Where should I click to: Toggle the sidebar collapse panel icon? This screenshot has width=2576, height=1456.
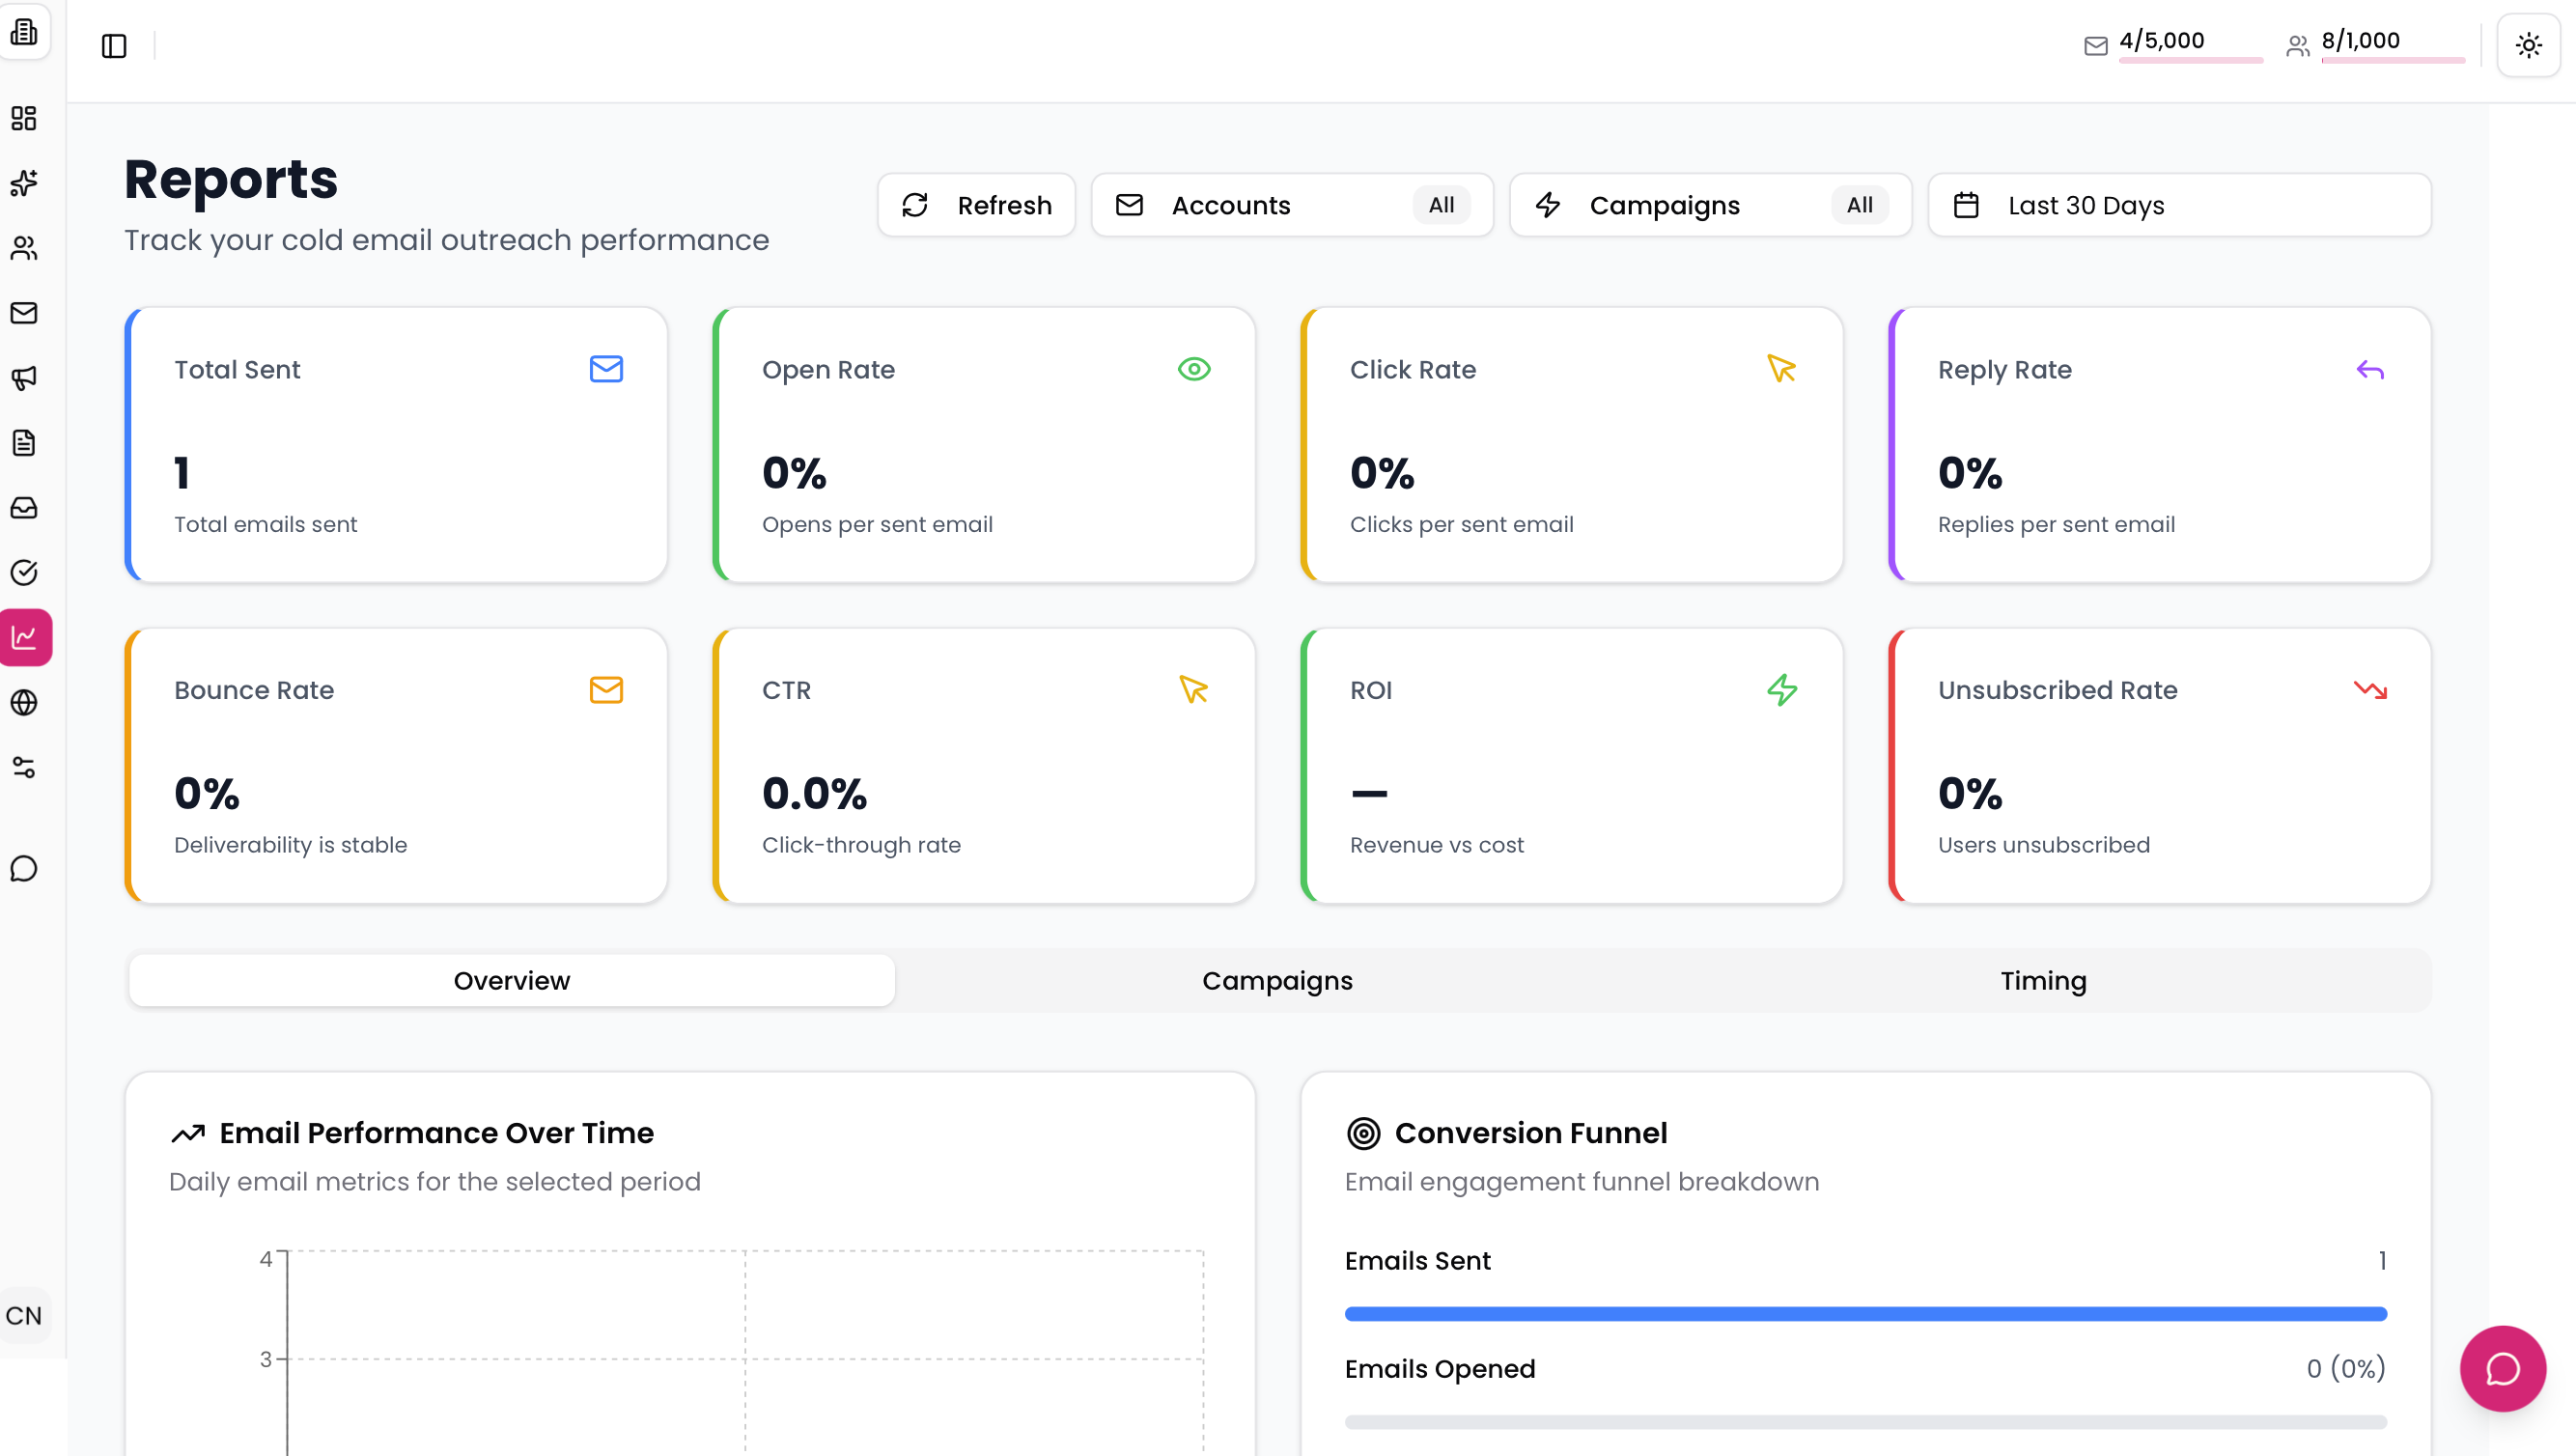click(x=113, y=45)
